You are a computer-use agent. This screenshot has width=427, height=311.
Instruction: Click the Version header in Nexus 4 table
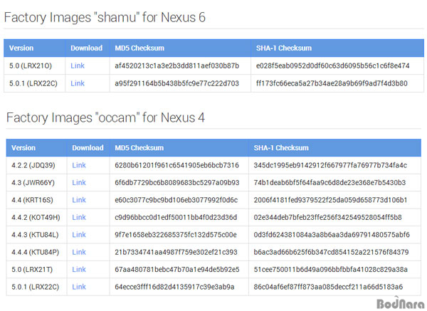[23, 148]
